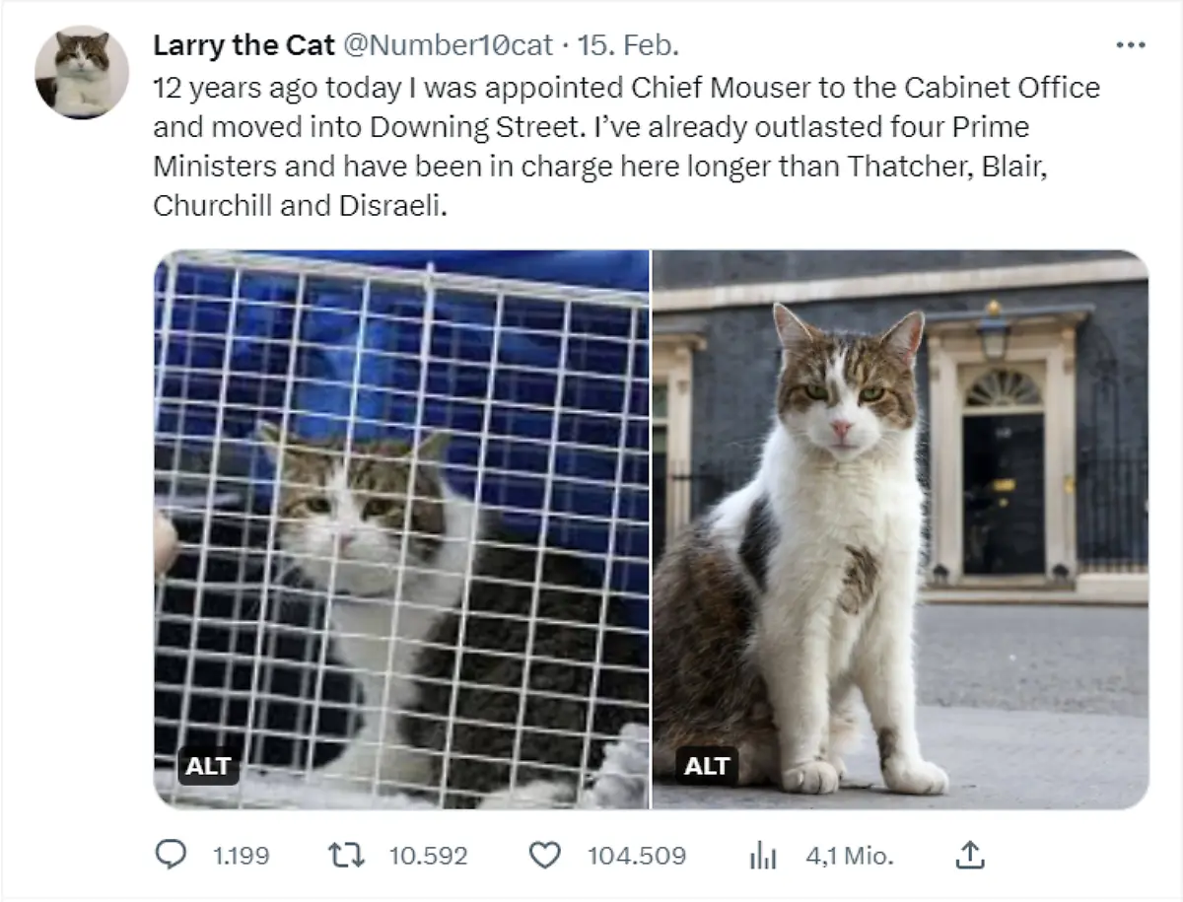Image resolution: width=1183 pixels, height=902 pixels.
Task: Show ALT text for the caged cat photo
Action: pyautogui.click(x=208, y=766)
